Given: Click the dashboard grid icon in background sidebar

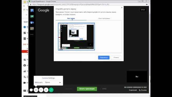Looking at the screenshot, I should point(25,33).
